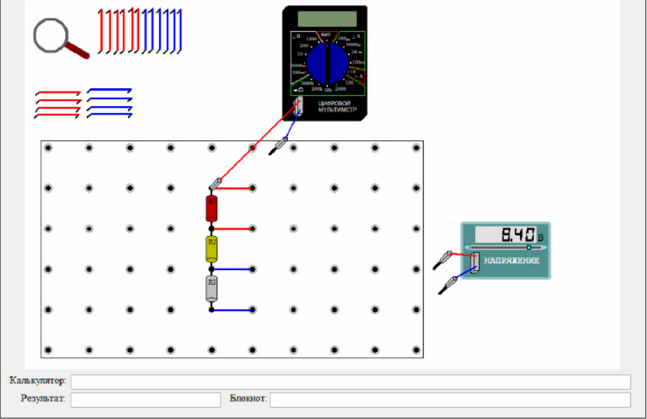Click the voltage source's red probe
This screenshot has height=419, width=647.
pyautogui.click(x=442, y=260)
